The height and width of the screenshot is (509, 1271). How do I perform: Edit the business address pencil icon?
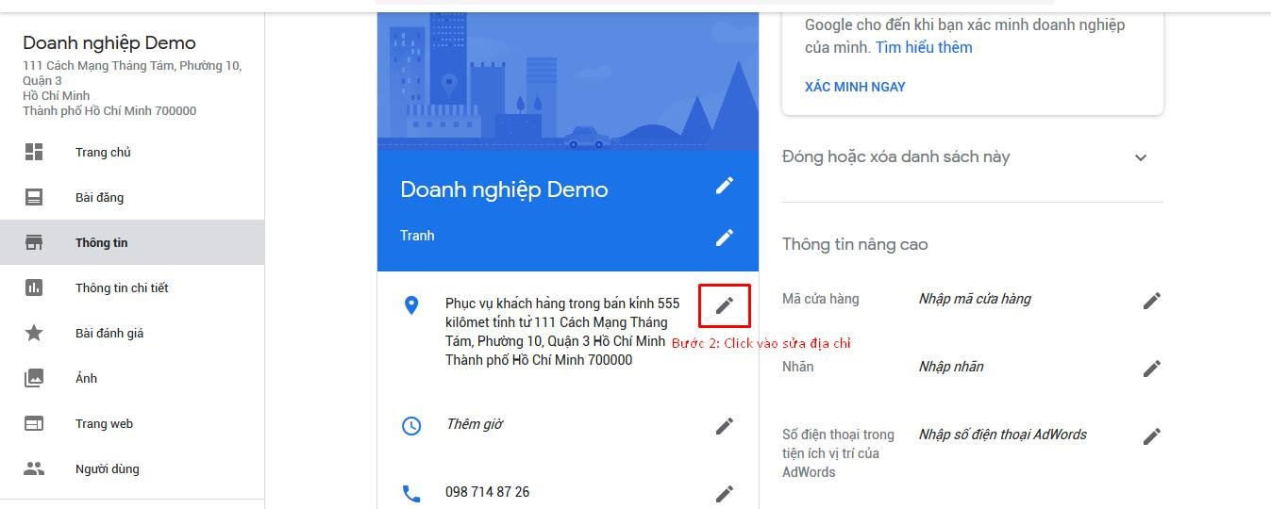pos(725,305)
